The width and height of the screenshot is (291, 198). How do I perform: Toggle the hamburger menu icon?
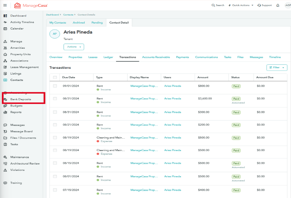[5, 5]
